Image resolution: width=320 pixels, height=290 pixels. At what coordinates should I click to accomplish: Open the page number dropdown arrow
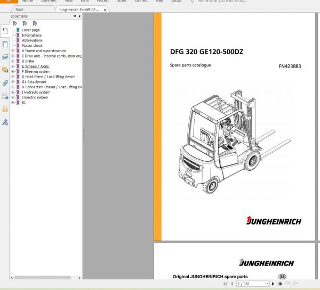click(267, 284)
